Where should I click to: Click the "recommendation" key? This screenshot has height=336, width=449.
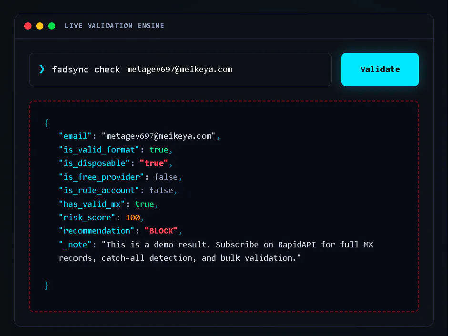click(x=96, y=231)
